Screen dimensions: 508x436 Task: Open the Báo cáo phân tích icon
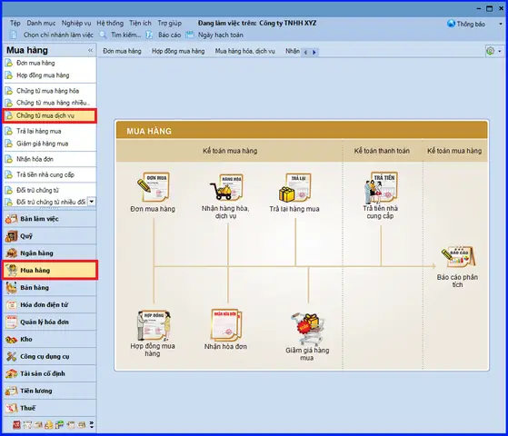point(458,257)
